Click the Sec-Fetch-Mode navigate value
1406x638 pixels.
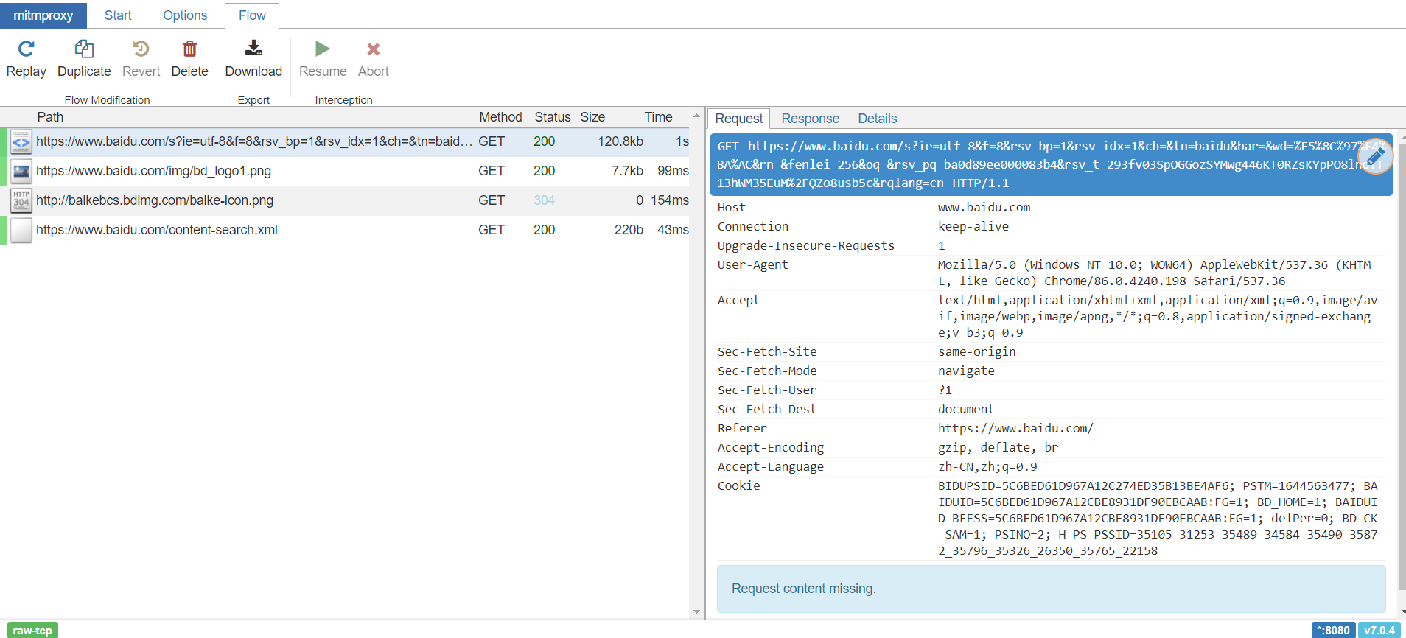point(966,371)
